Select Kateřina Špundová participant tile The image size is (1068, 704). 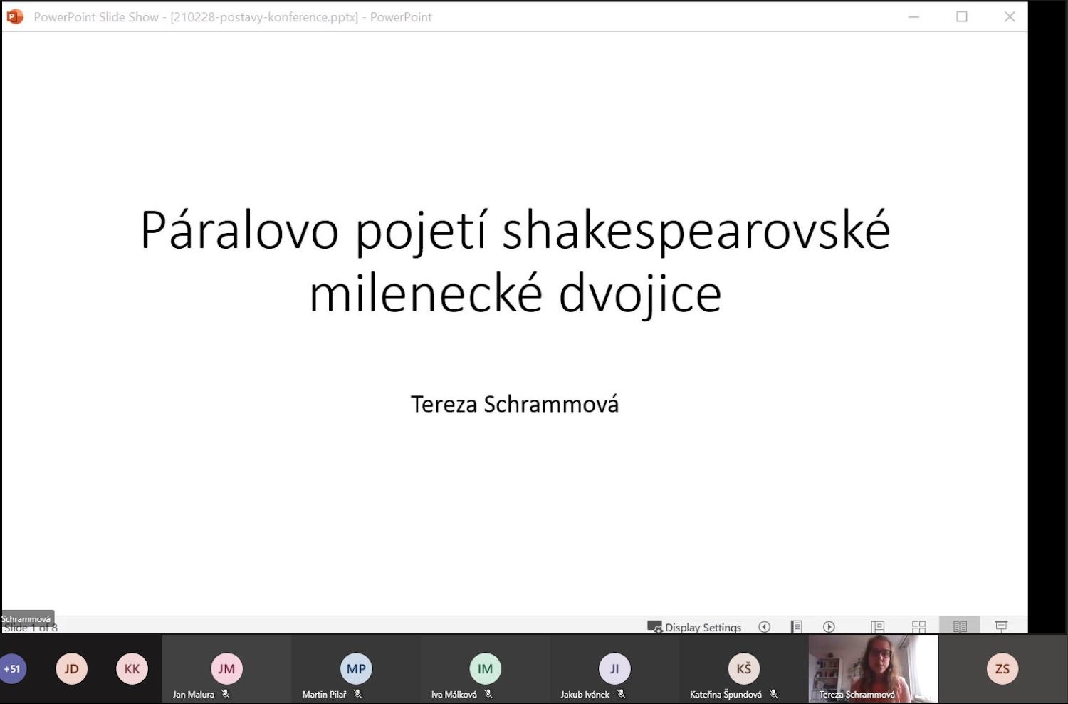pos(743,669)
